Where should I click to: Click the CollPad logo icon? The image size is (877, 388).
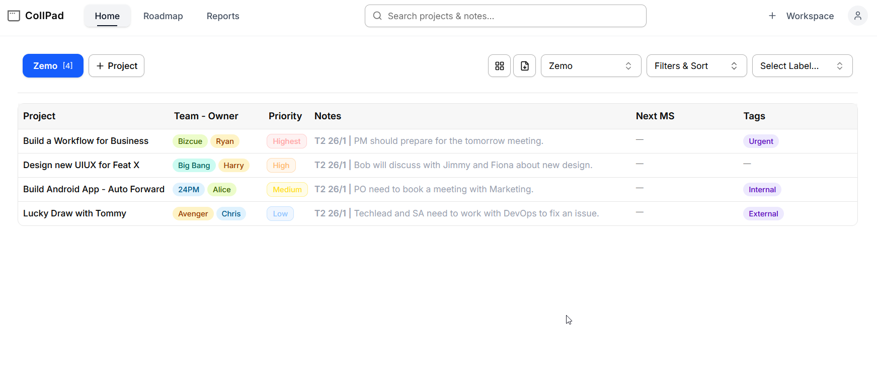coord(14,16)
